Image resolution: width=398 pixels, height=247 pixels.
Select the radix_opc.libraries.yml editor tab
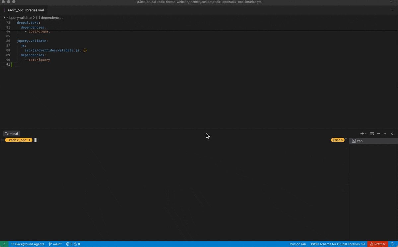[26, 10]
